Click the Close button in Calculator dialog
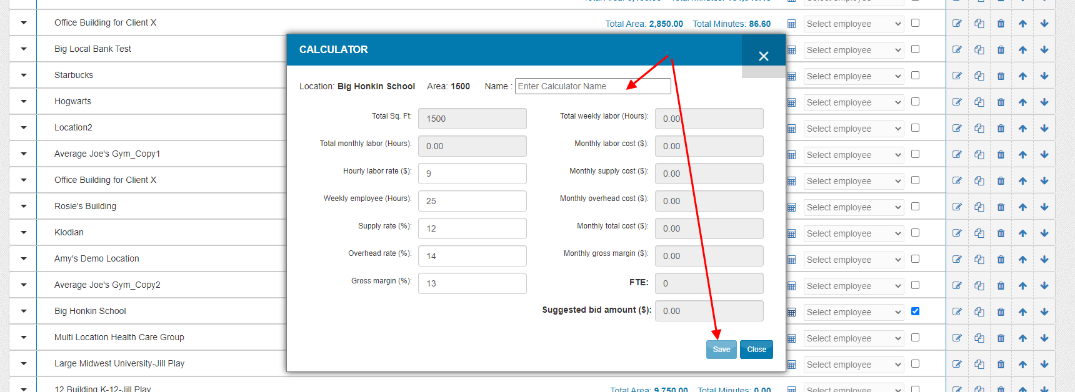This screenshot has height=392, width=1075. click(x=756, y=350)
